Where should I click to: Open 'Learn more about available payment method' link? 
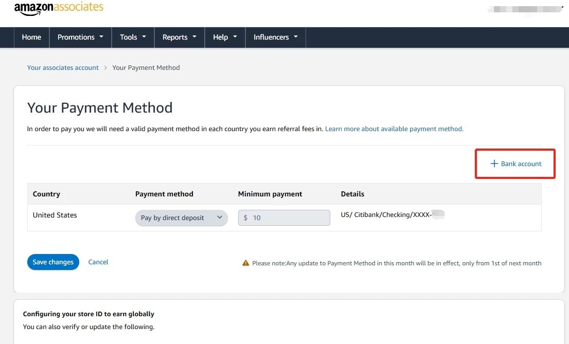394,129
